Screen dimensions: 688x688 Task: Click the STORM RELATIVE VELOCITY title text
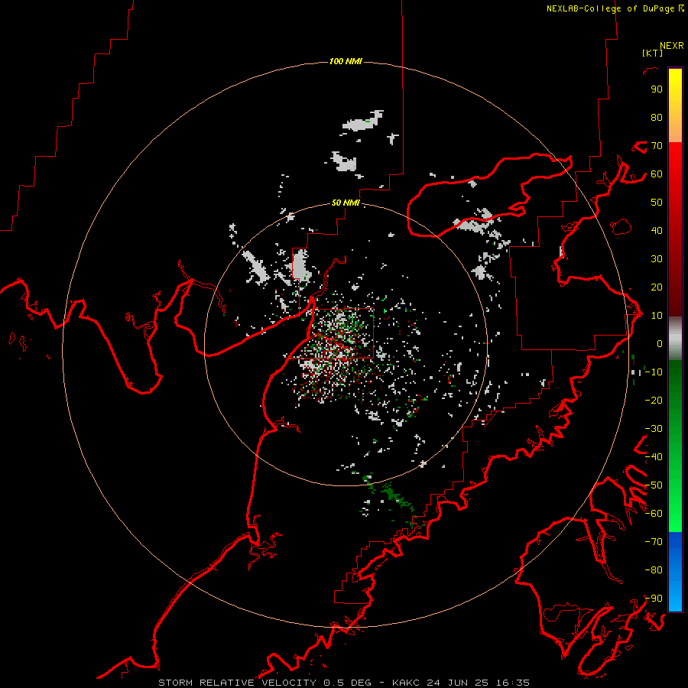tap(237, 683)
